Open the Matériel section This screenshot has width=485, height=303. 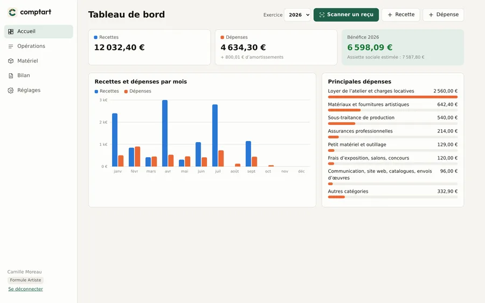click(39, 61)
